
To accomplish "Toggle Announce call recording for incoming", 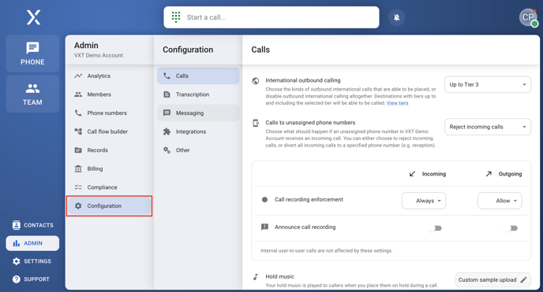I will click(x=435, y=228).
